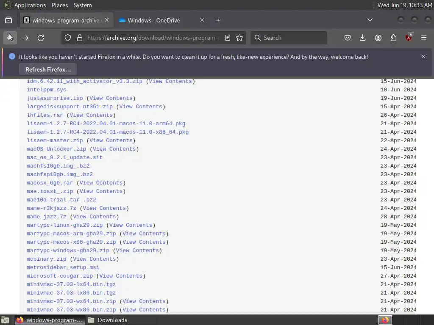Open a new tab with the plus button
This screenshot has height=325, width=434.
click(218, 20)
